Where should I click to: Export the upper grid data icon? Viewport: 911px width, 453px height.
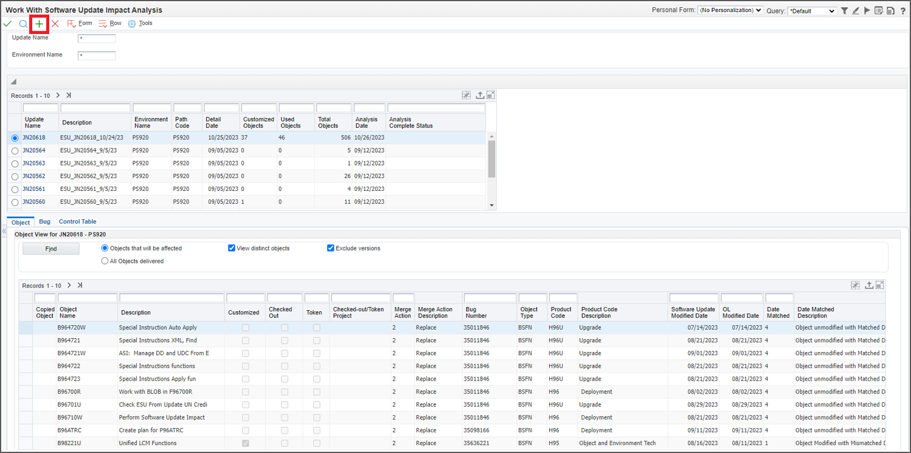(480, 95)
